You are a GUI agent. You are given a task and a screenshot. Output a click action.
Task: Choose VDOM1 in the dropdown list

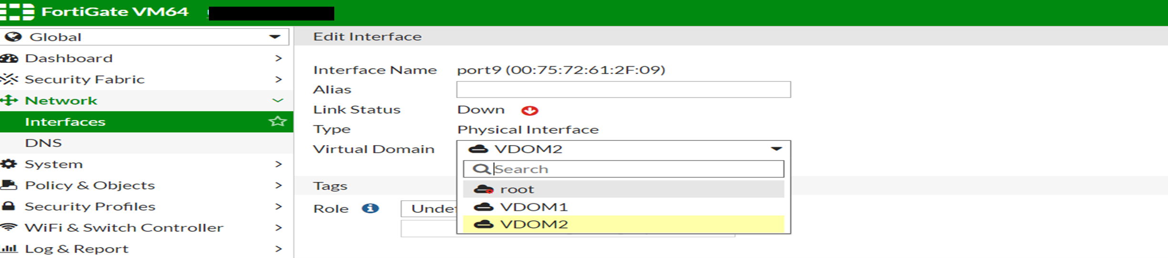[x=533, y=207]
